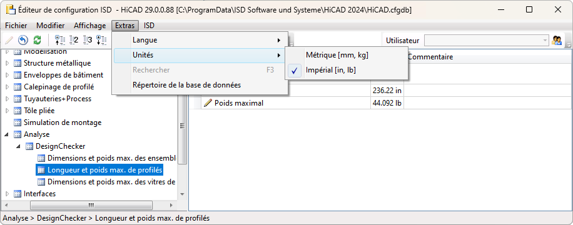The width and height of the screenshot is (573, 225).
Task: Click the tree horizontal scrollbar left arrow
Action: tap(6, 204)
